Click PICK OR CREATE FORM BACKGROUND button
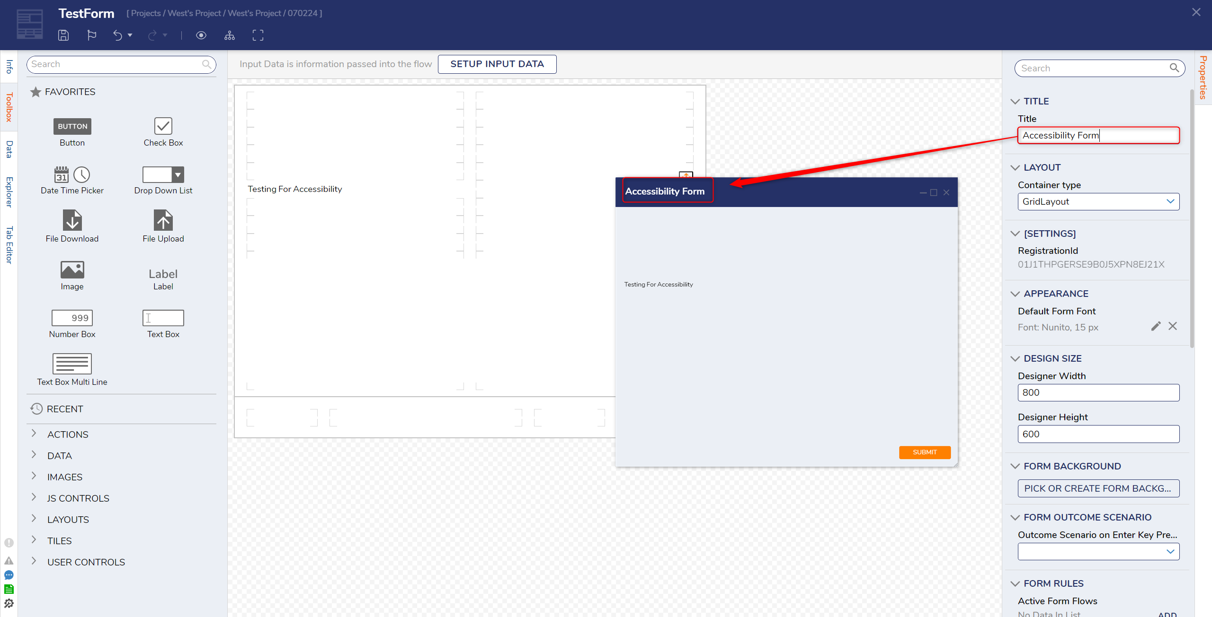Screen dimensions: 1212x617 pyautogui.click(x=1098, y=488)
